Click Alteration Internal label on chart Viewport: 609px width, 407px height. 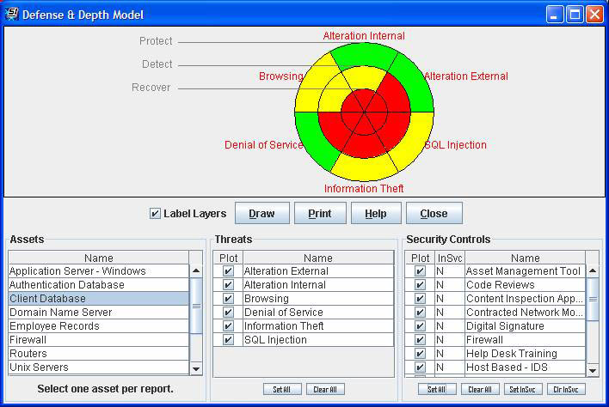coord(364,36)
